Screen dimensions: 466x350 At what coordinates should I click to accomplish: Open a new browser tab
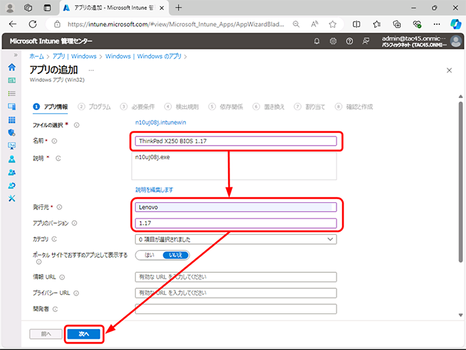click(x=178, y=8)
